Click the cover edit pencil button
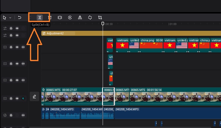Viewport: 221px width, 128px height. pos(34,97)
